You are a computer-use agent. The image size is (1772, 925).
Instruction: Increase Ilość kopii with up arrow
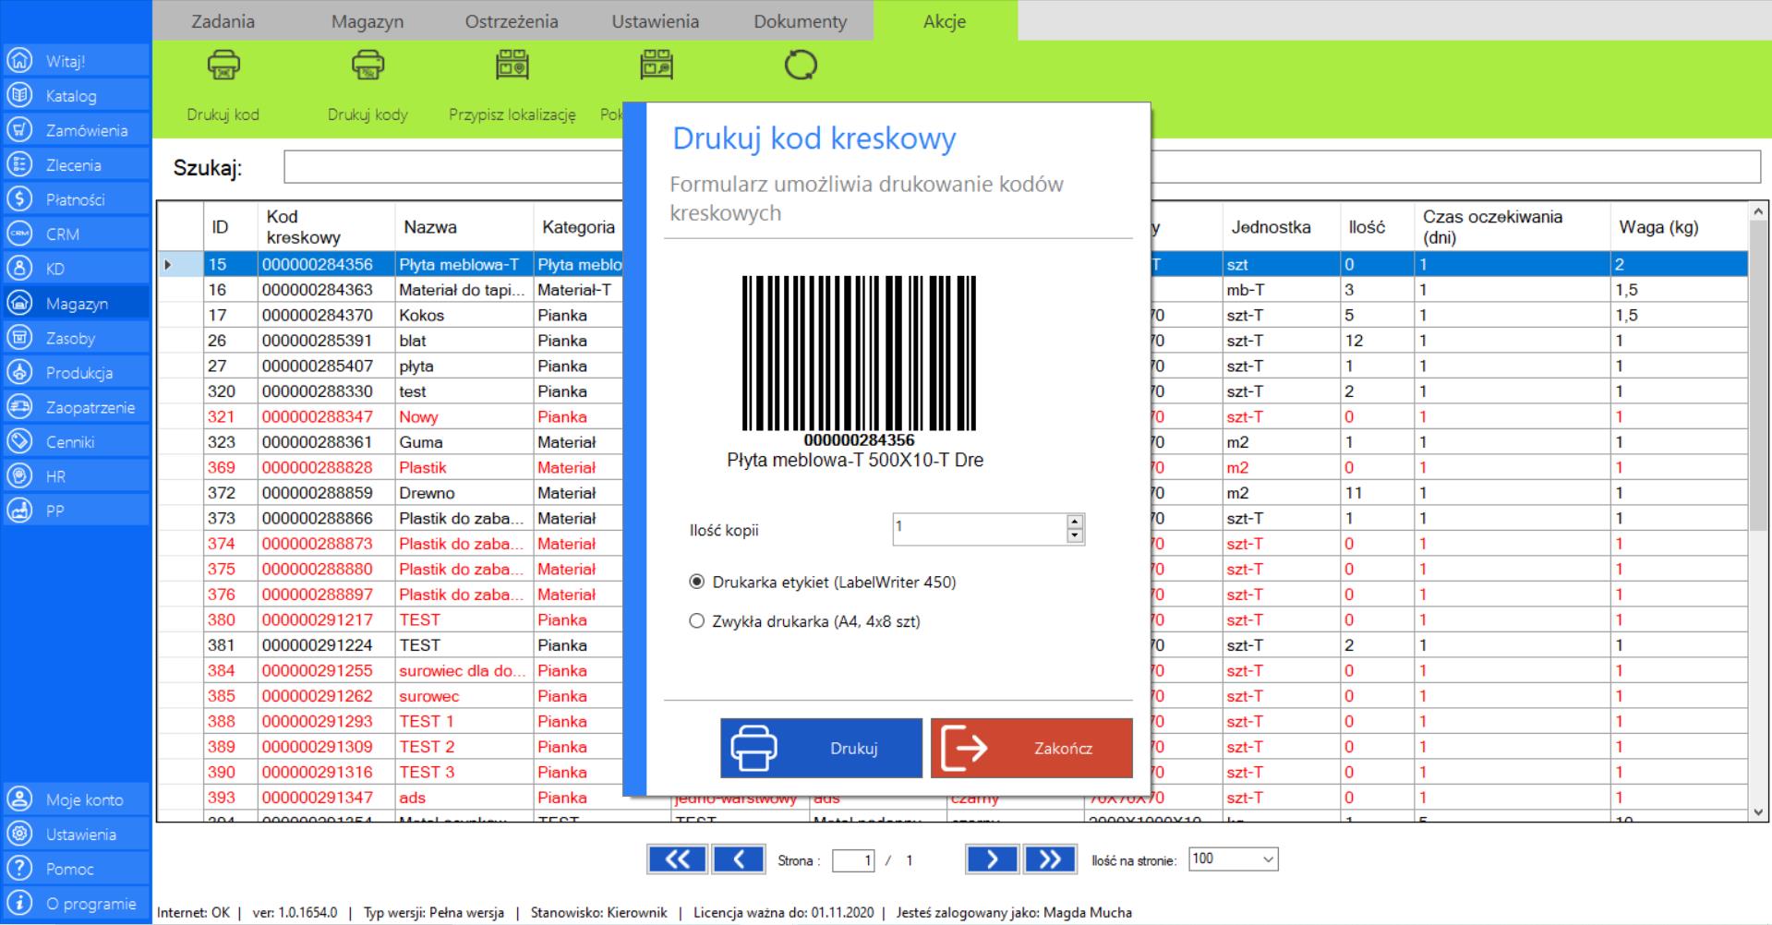tap(1074, 523)
